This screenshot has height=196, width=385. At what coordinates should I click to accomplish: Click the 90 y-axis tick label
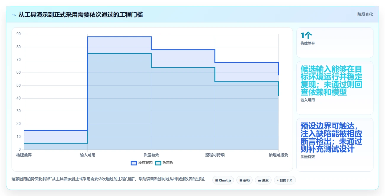point(19,34)
